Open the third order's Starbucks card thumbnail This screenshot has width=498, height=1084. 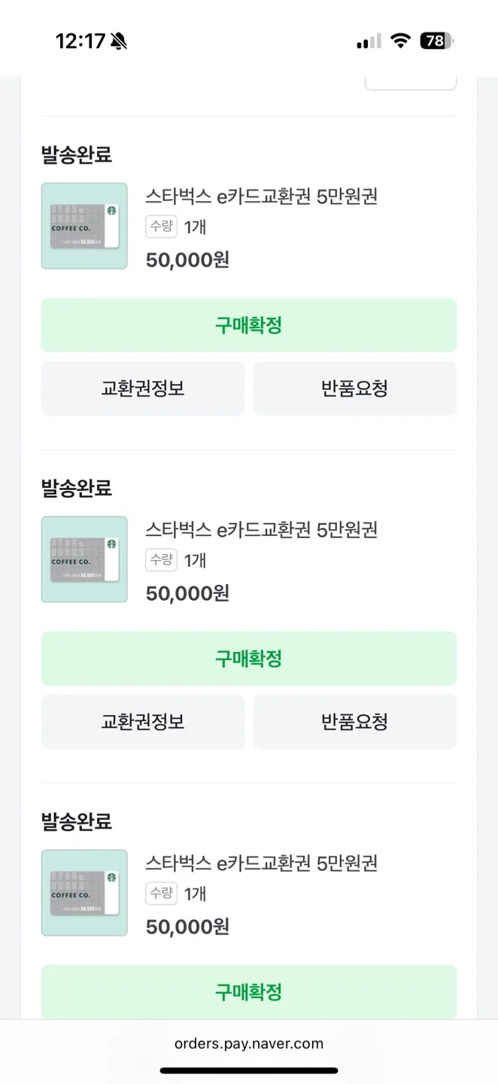(84, 893)
